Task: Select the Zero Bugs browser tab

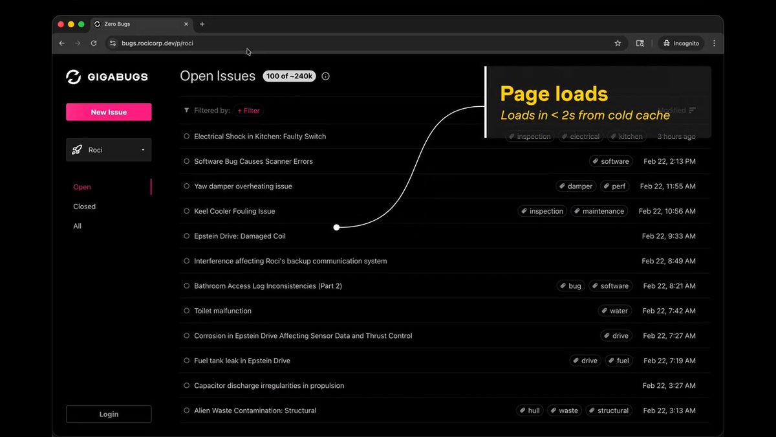Action: pos(142,24)
